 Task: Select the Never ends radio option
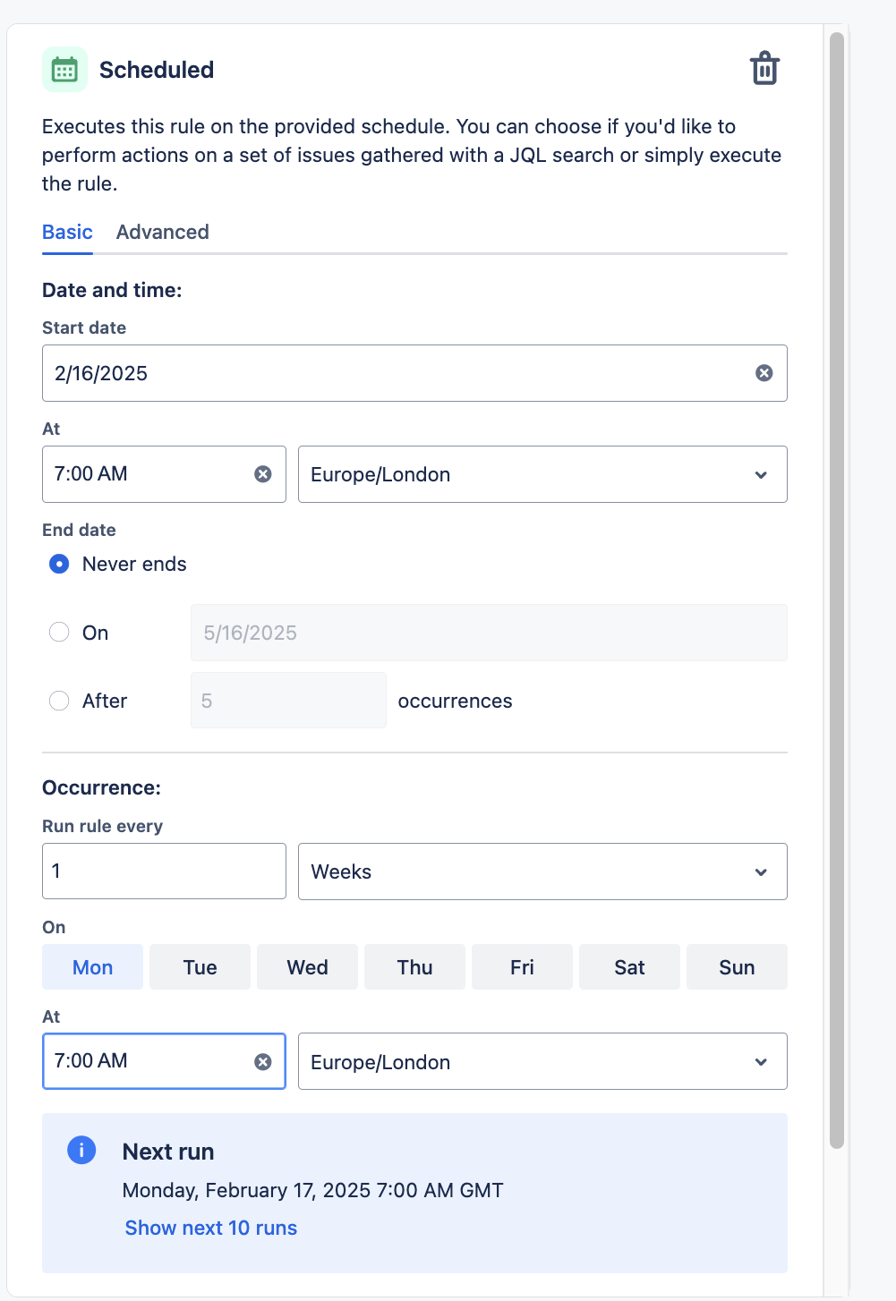pos(59,564)
